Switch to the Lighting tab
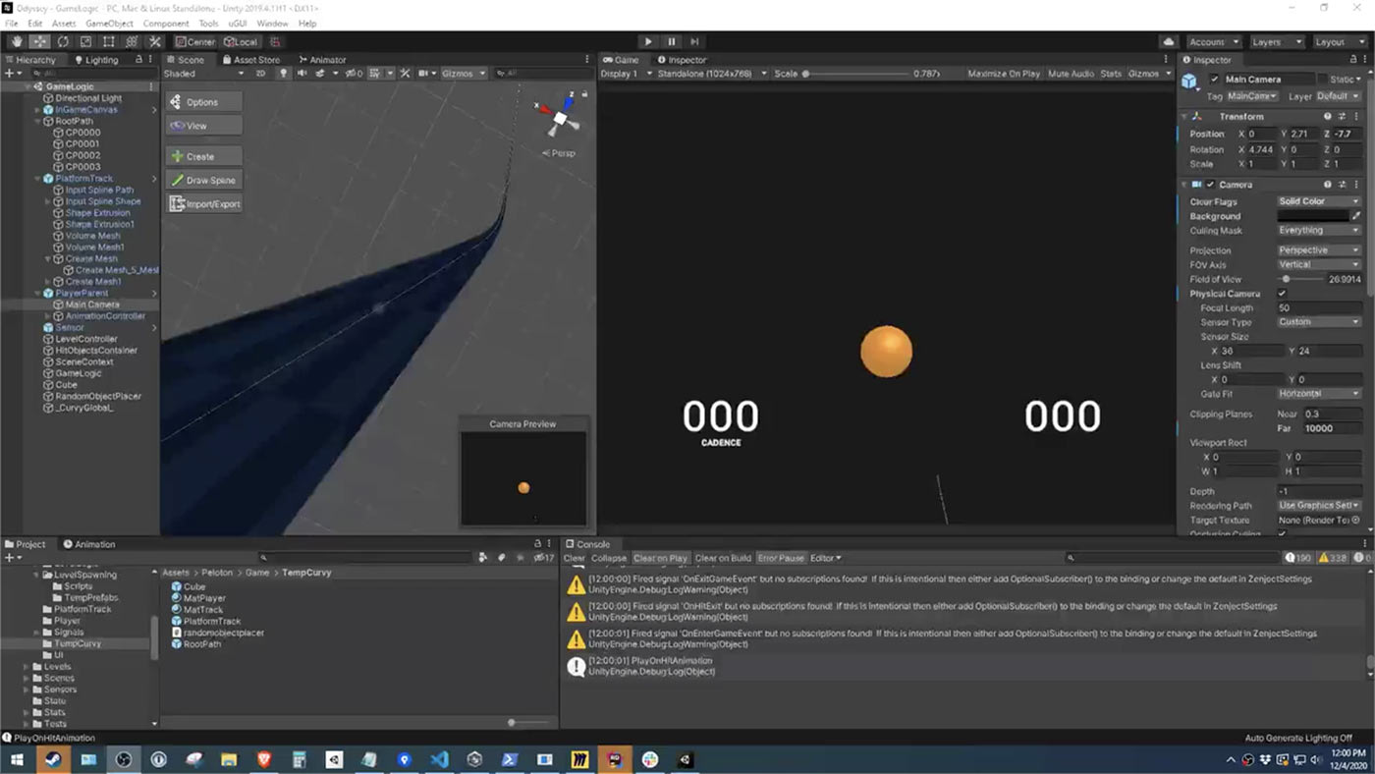Screen dimensions: 1375x774 [x=96, y=60]
